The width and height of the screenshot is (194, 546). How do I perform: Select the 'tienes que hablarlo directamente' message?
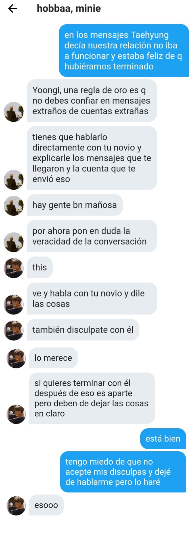click(92, 158)
